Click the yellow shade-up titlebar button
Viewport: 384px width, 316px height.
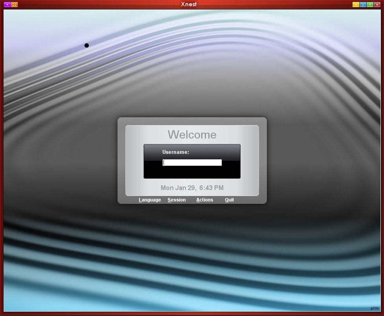356,4
